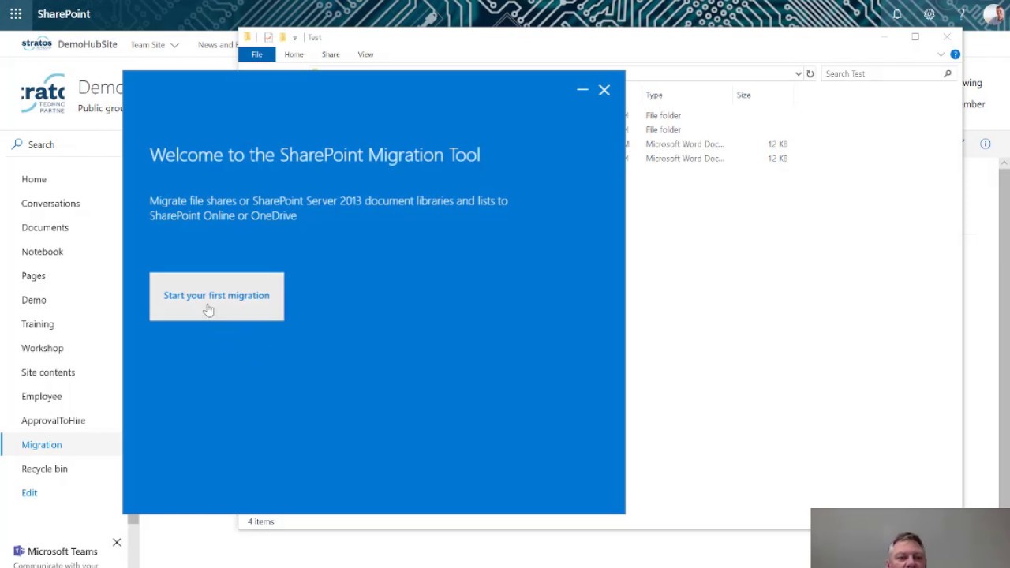Screen dimensions: 1010x568
Task: Open Documents in site navigation
Action: (x=45, y=227)
